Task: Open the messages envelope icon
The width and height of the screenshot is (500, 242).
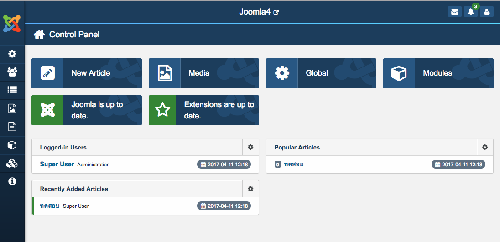Action: click(455, 12)
